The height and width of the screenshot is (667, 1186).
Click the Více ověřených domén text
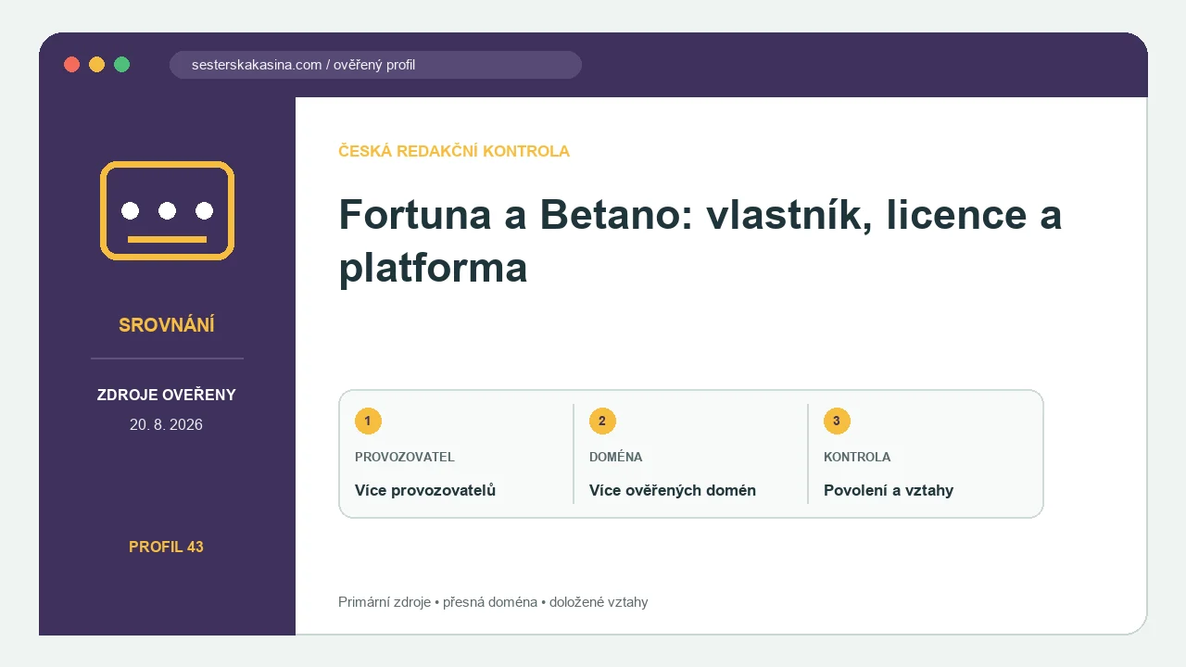pos(673,490)
